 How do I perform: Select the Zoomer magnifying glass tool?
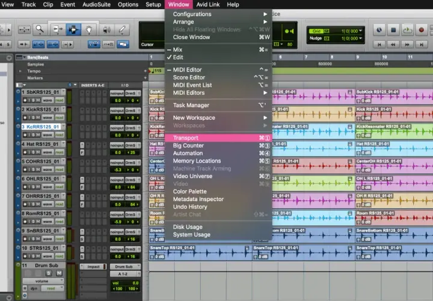(x=40, y=29)
